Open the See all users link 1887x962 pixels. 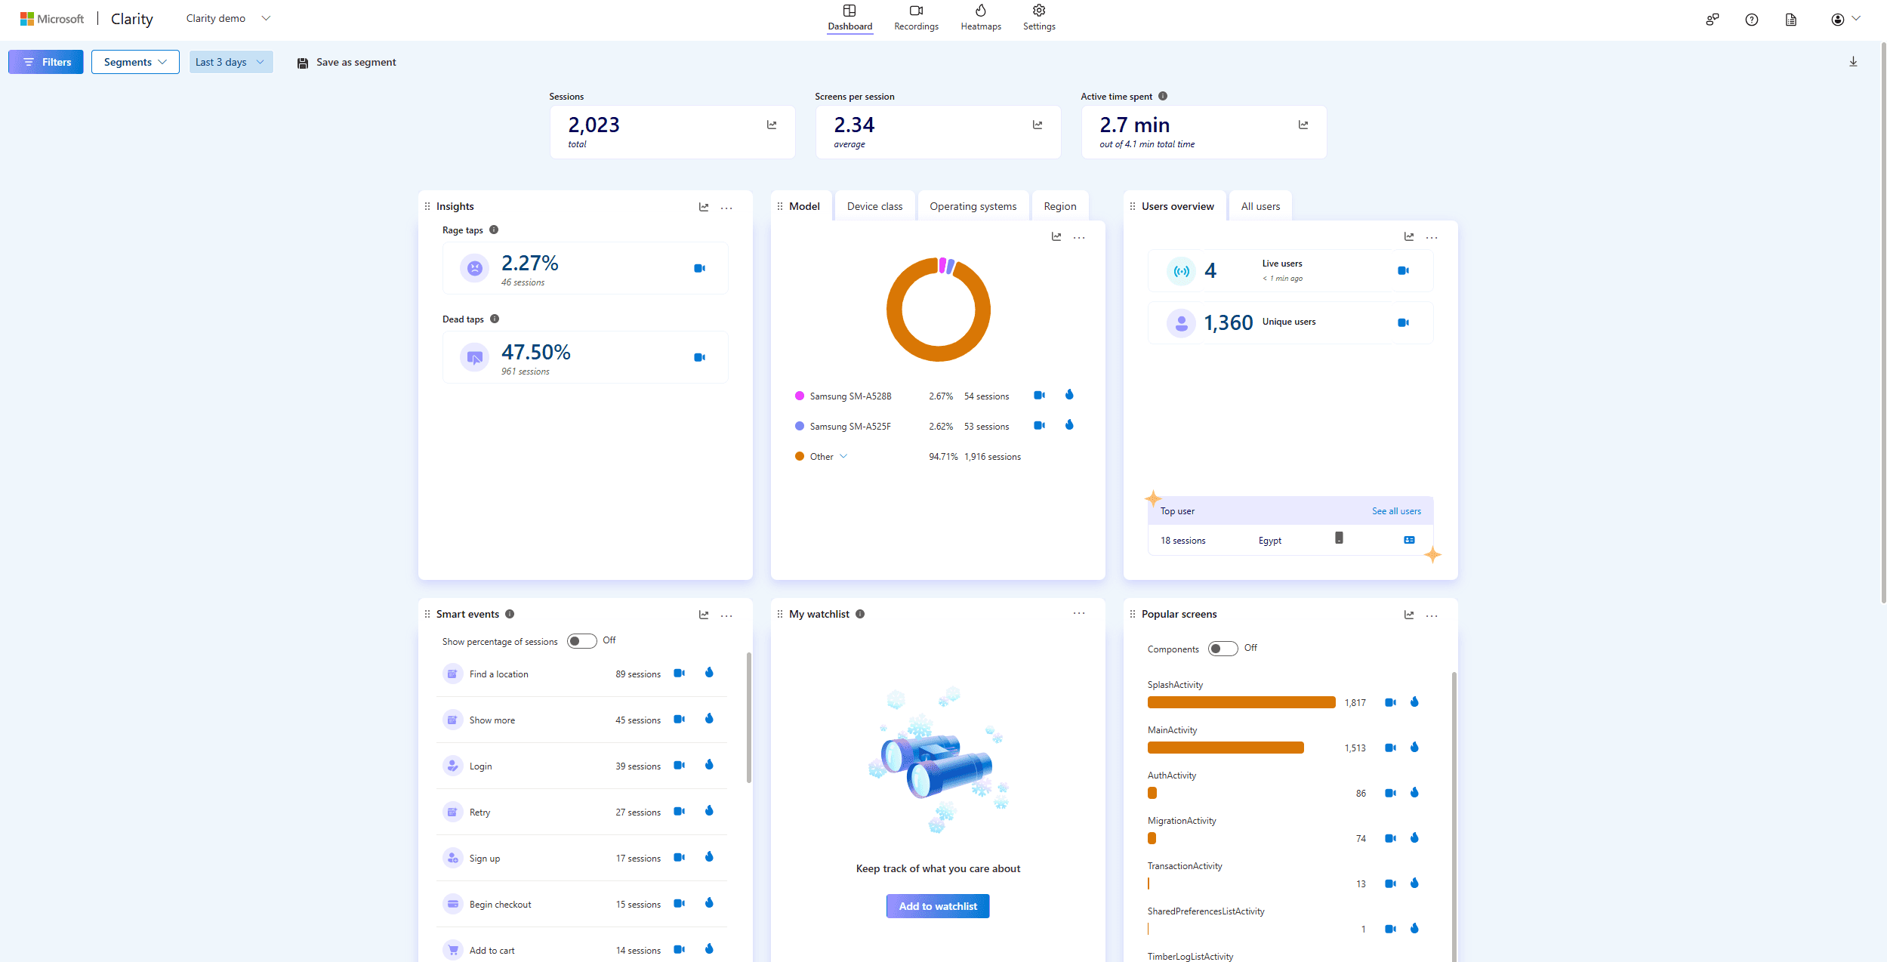coord(1395,511)
